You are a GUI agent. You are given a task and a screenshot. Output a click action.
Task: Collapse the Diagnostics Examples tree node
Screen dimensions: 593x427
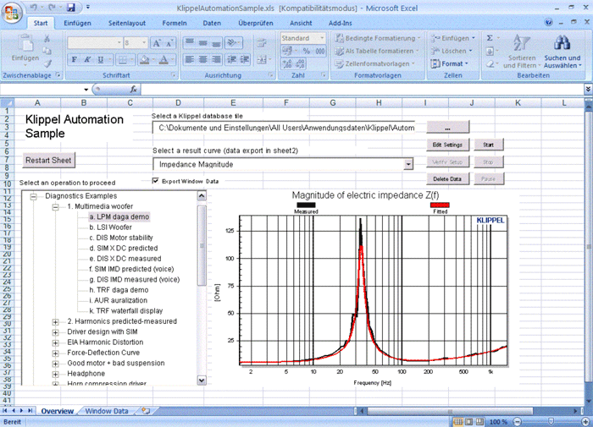click(x=34, y=196)
